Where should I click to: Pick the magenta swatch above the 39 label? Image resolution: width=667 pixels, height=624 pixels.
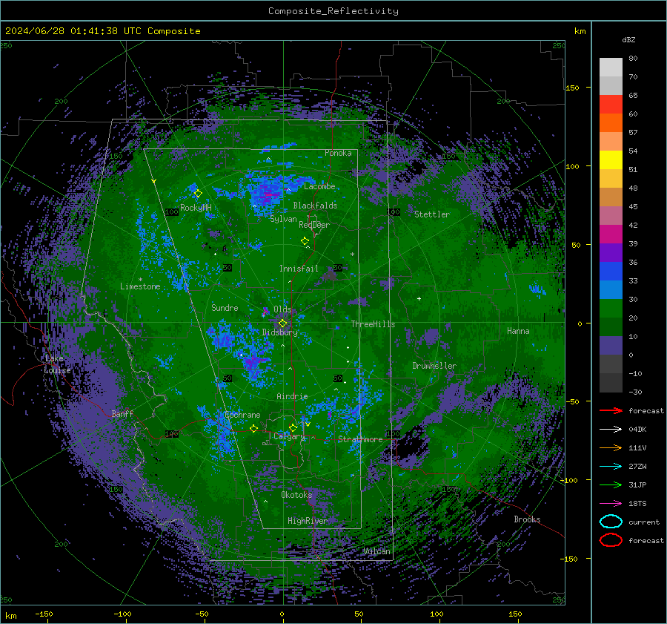[x=611, y=234]
